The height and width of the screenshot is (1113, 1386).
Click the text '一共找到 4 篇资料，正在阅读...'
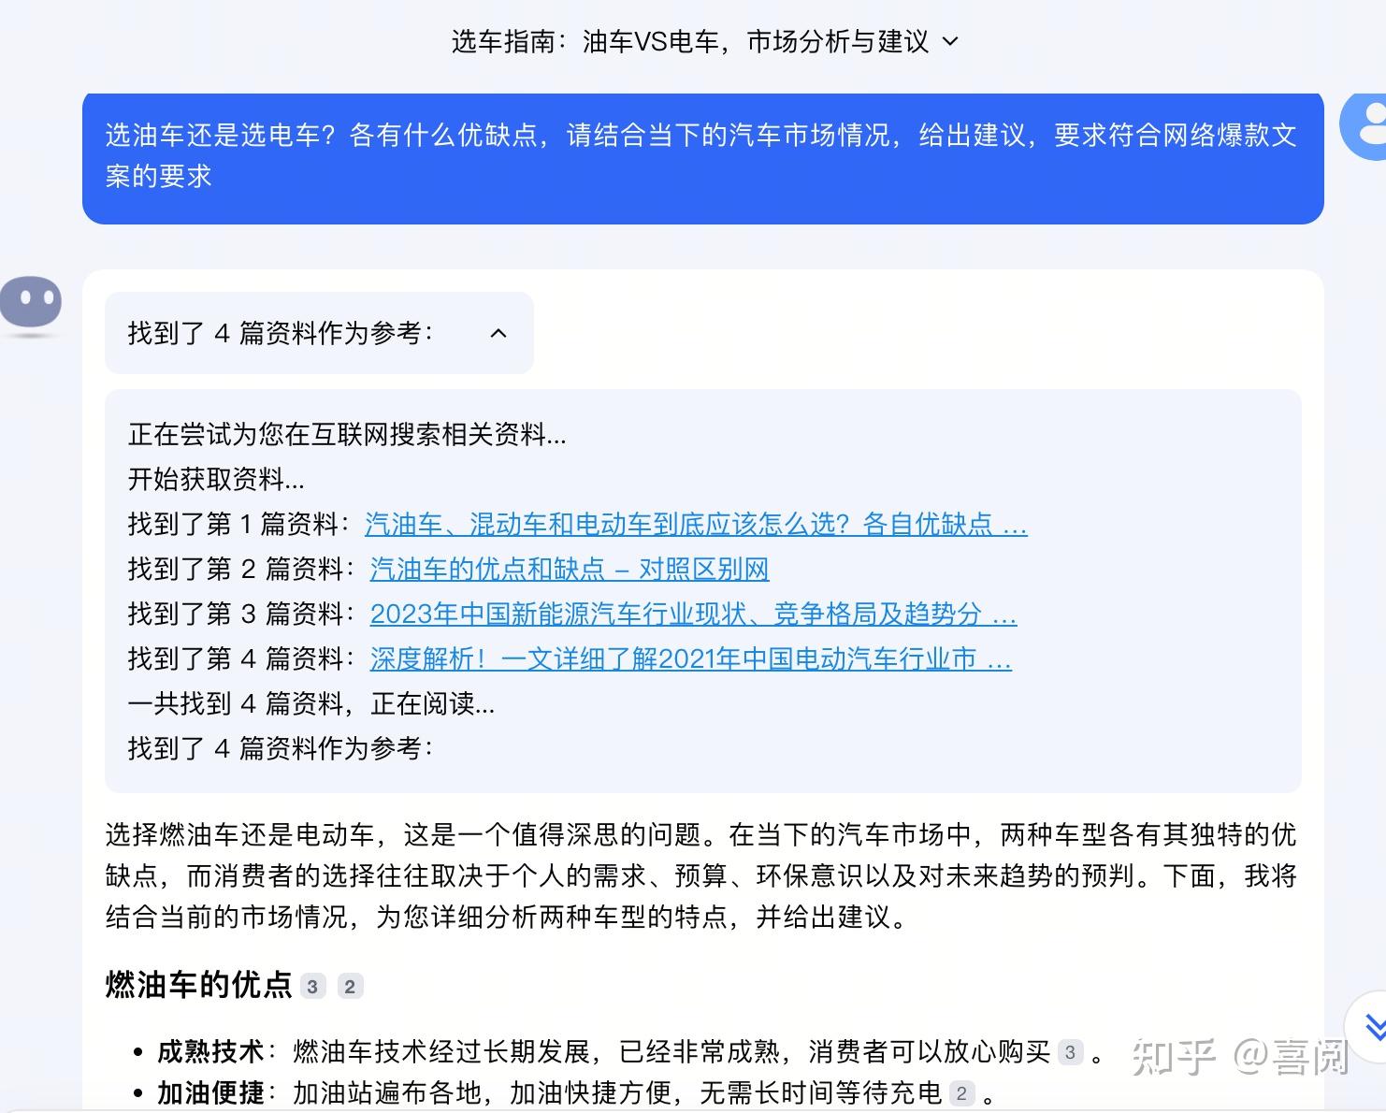(x=311, y=703)
